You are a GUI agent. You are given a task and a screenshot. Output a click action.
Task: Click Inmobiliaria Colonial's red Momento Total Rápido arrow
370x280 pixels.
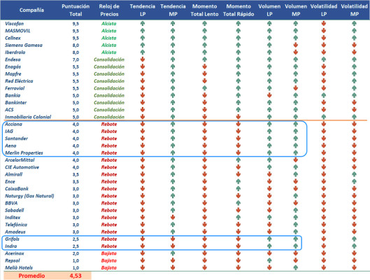(239, 117)
